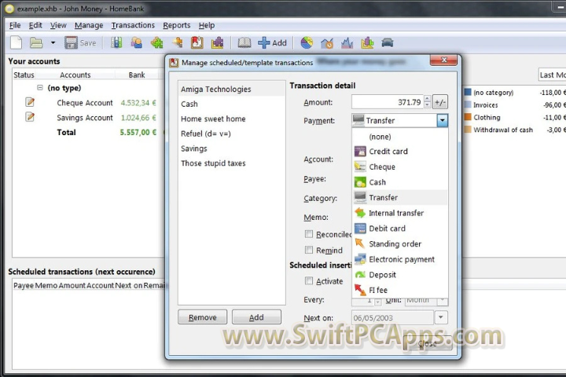Open the Trend Time report icon
566x377 pixels.
(x=327, y=42)
